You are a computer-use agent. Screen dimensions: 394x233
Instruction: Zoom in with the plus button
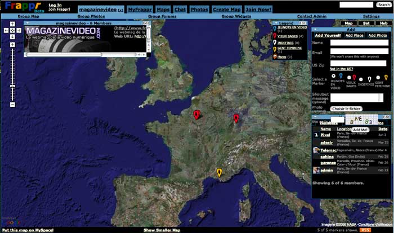coord(12,44)
